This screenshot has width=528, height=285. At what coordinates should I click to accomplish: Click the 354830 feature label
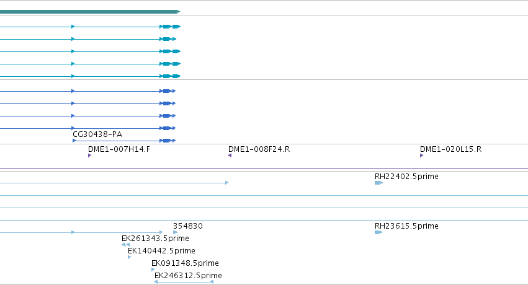click(x=188, y=226)
